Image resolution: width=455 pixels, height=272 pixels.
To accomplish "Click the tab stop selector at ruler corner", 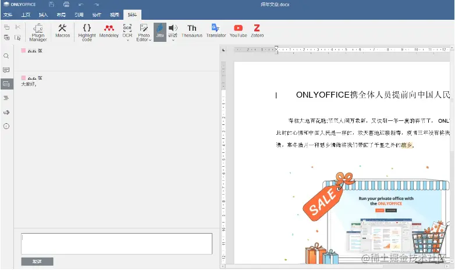I will pos(223,50).
